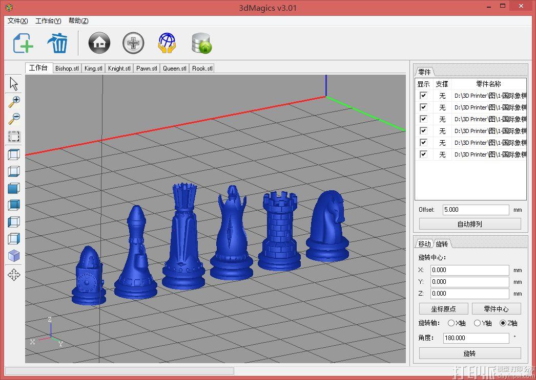Viewport: 536px width, 380px height.
Task: Switch to the right face view cube
Action: click(14, 239)
